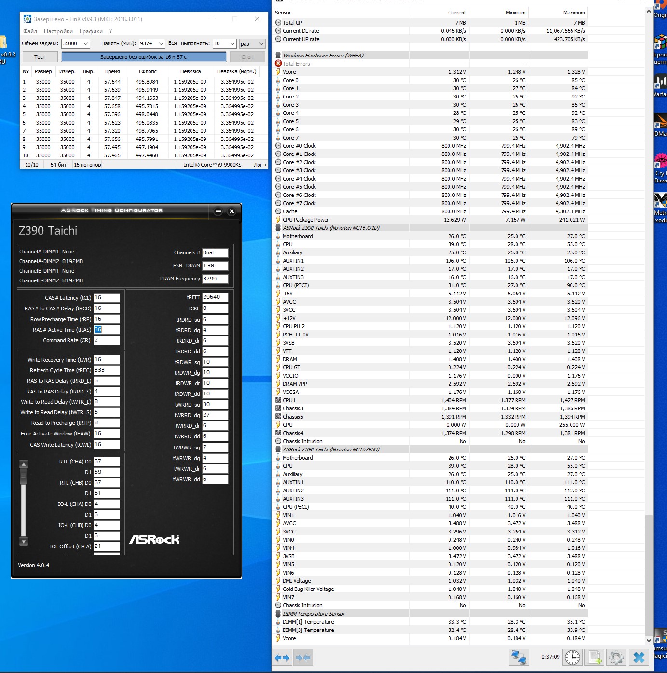Select the 3DMark desktop shortcut icon

(x=660, y=122)
